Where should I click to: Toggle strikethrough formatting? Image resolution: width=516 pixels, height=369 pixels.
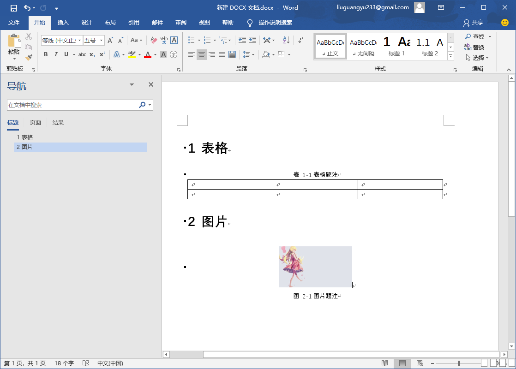[82, 54]
